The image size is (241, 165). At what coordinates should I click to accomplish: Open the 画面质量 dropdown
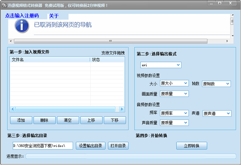point(174,93)
